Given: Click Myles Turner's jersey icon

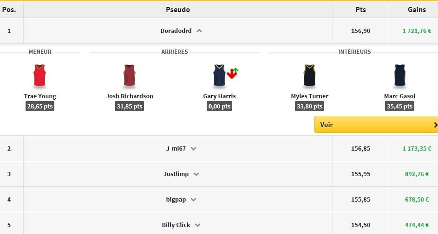Looking at the screenshot, I should pyautogui.click(x=309, y=75).
